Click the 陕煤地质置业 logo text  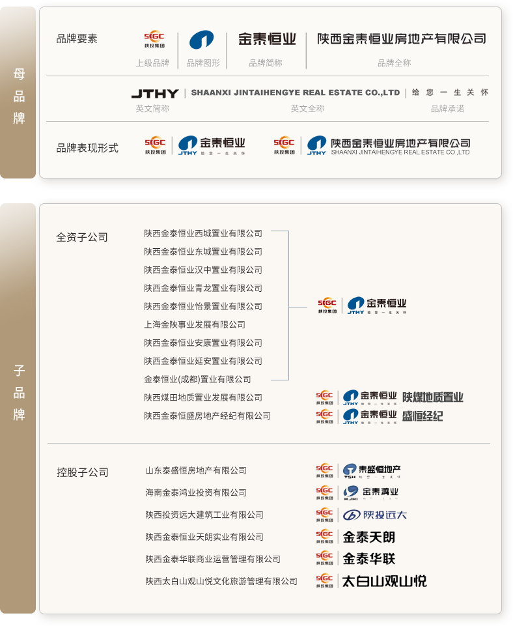432,397
